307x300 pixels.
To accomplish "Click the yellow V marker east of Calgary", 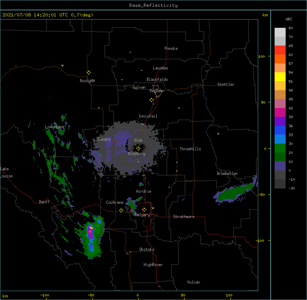I will coord(153,208).
